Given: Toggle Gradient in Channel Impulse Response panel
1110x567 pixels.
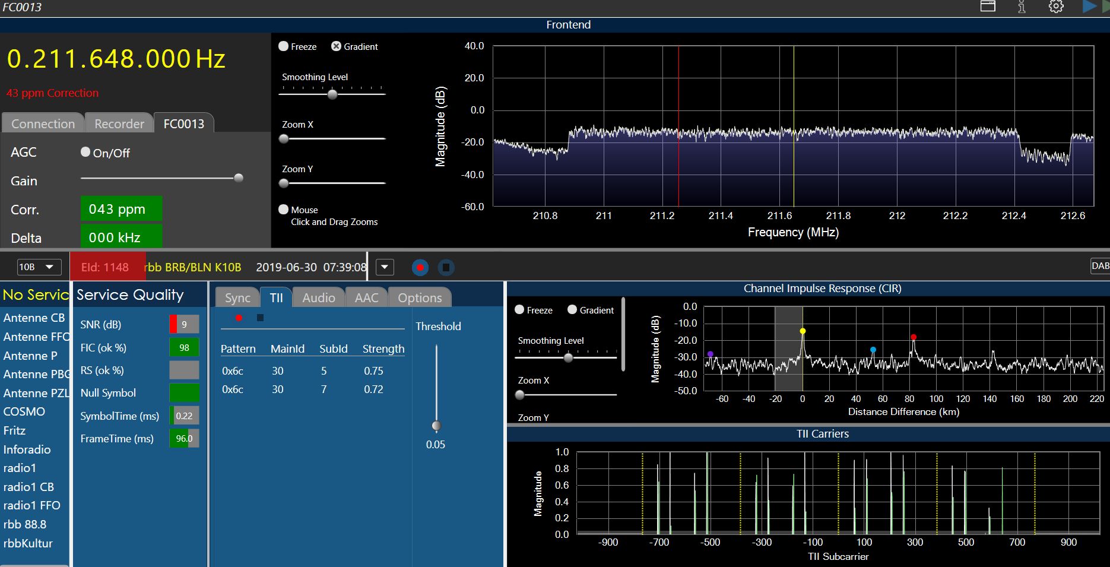Looking at the screenshot, I should 572,310.
